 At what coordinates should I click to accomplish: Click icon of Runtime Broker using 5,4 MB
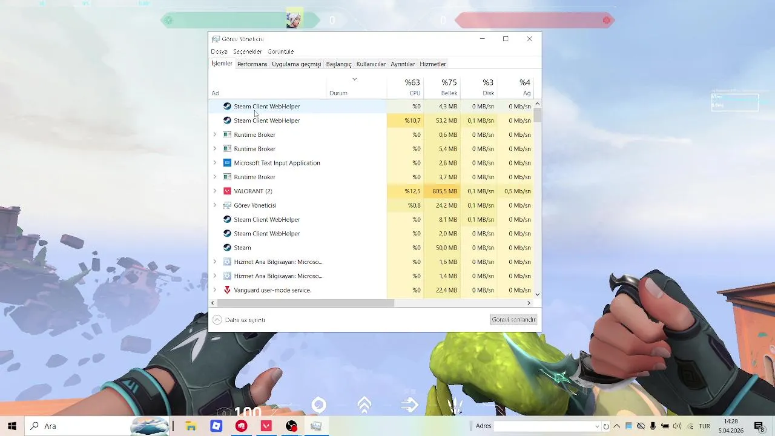pyautogui.click(x=227, y=148)
